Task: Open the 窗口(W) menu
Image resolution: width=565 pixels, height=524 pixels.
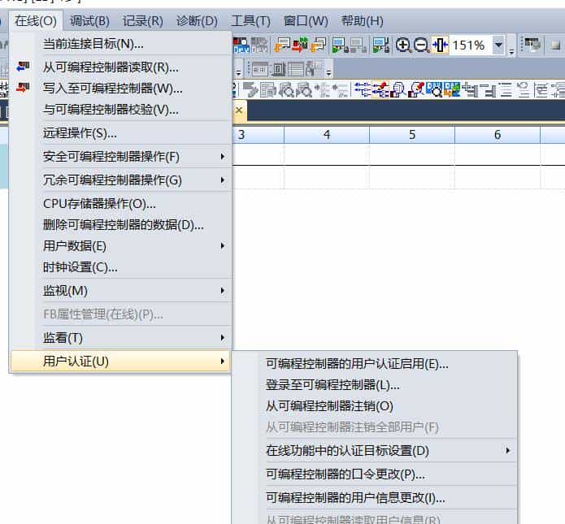Action: pos(306,21)
